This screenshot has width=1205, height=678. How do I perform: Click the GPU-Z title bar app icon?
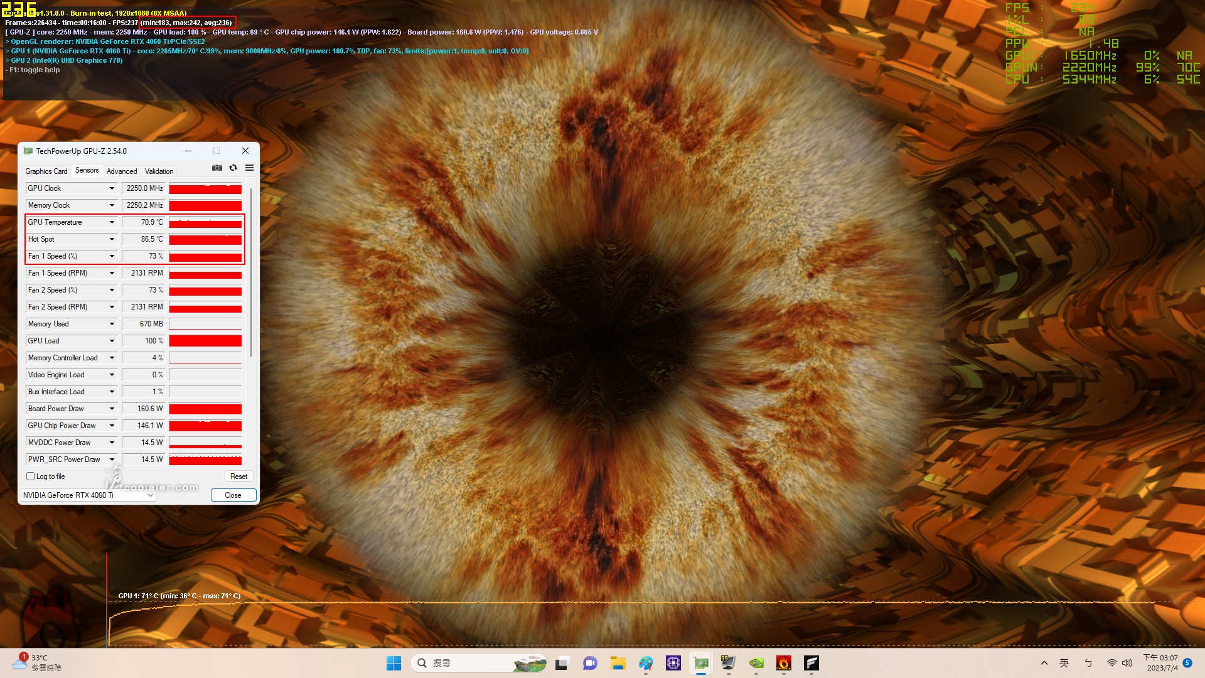[28, 151]
